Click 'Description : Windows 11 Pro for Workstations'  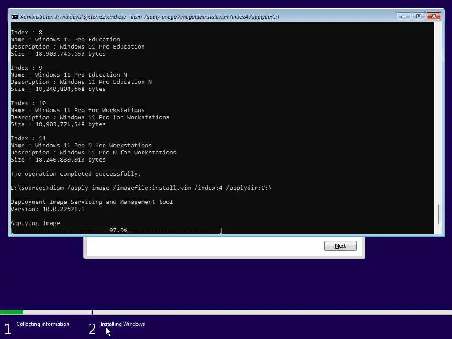pyautogui.click(x=90, y=117)
